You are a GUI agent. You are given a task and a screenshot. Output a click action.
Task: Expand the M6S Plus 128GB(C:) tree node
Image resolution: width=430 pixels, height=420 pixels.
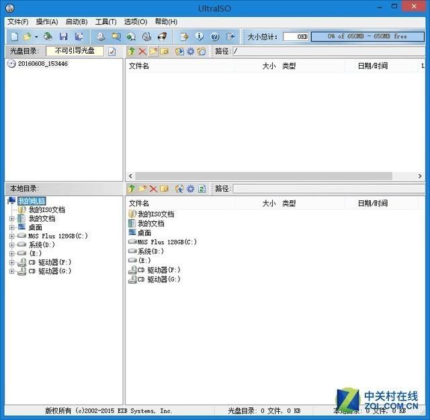pyautogui.click(x=11, y=236)
